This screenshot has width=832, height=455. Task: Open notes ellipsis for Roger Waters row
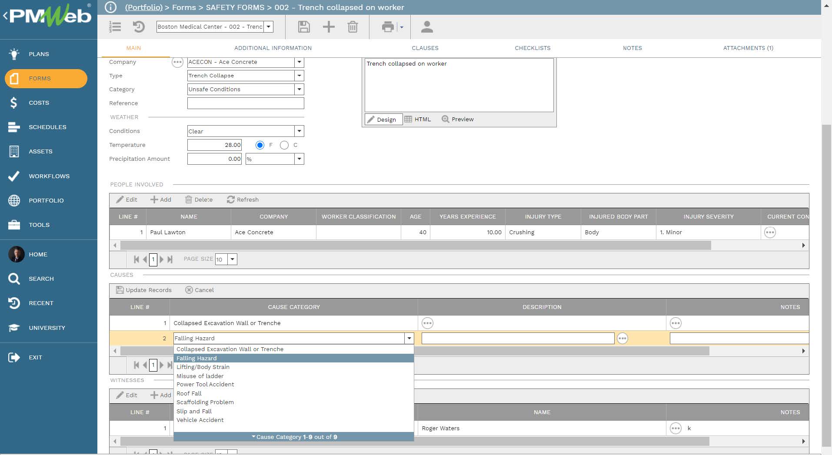tap(676, 428)
